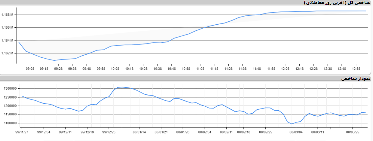This screenshot has width=373, height=141.
Task: Click the 12:58 time axis label
Action: tap(356, 68)
